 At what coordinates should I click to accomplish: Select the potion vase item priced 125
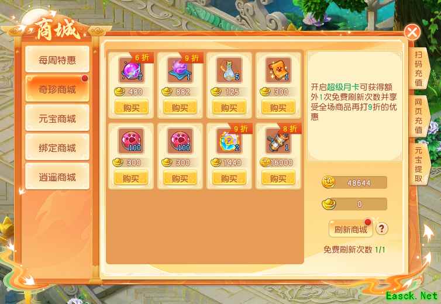point(229,70)
